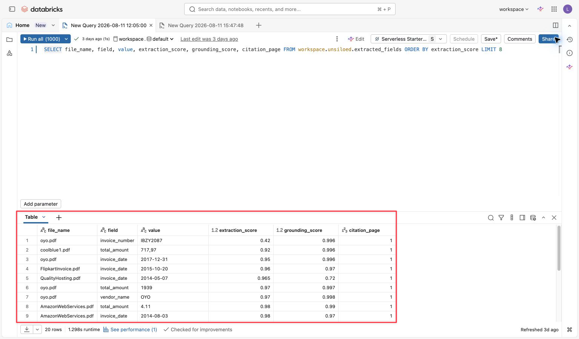This screenshot has width=579, height=339.
Task: Expand download format options arrow
Action: point(37,329)
